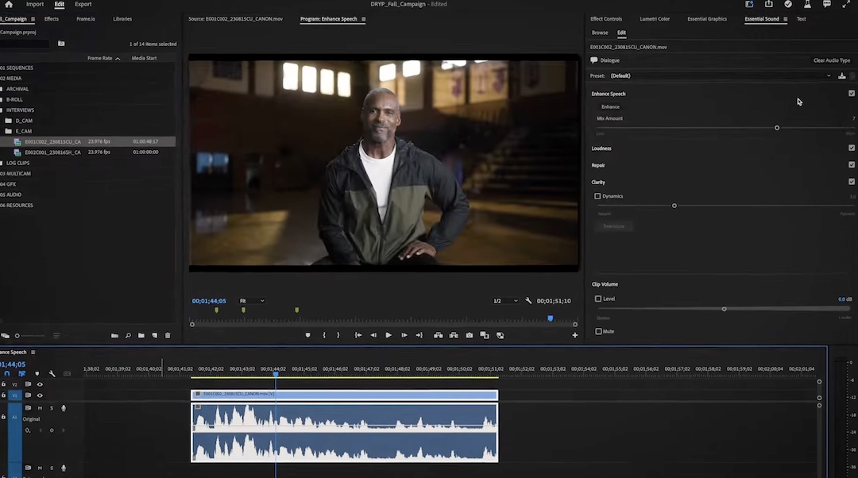Click the Linked Selection icon in the timeline

click(x=21, y=373)
